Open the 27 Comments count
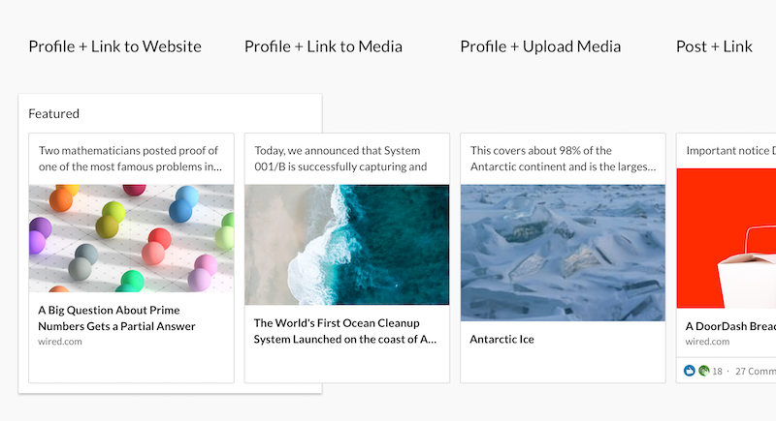 click(756, 371)
